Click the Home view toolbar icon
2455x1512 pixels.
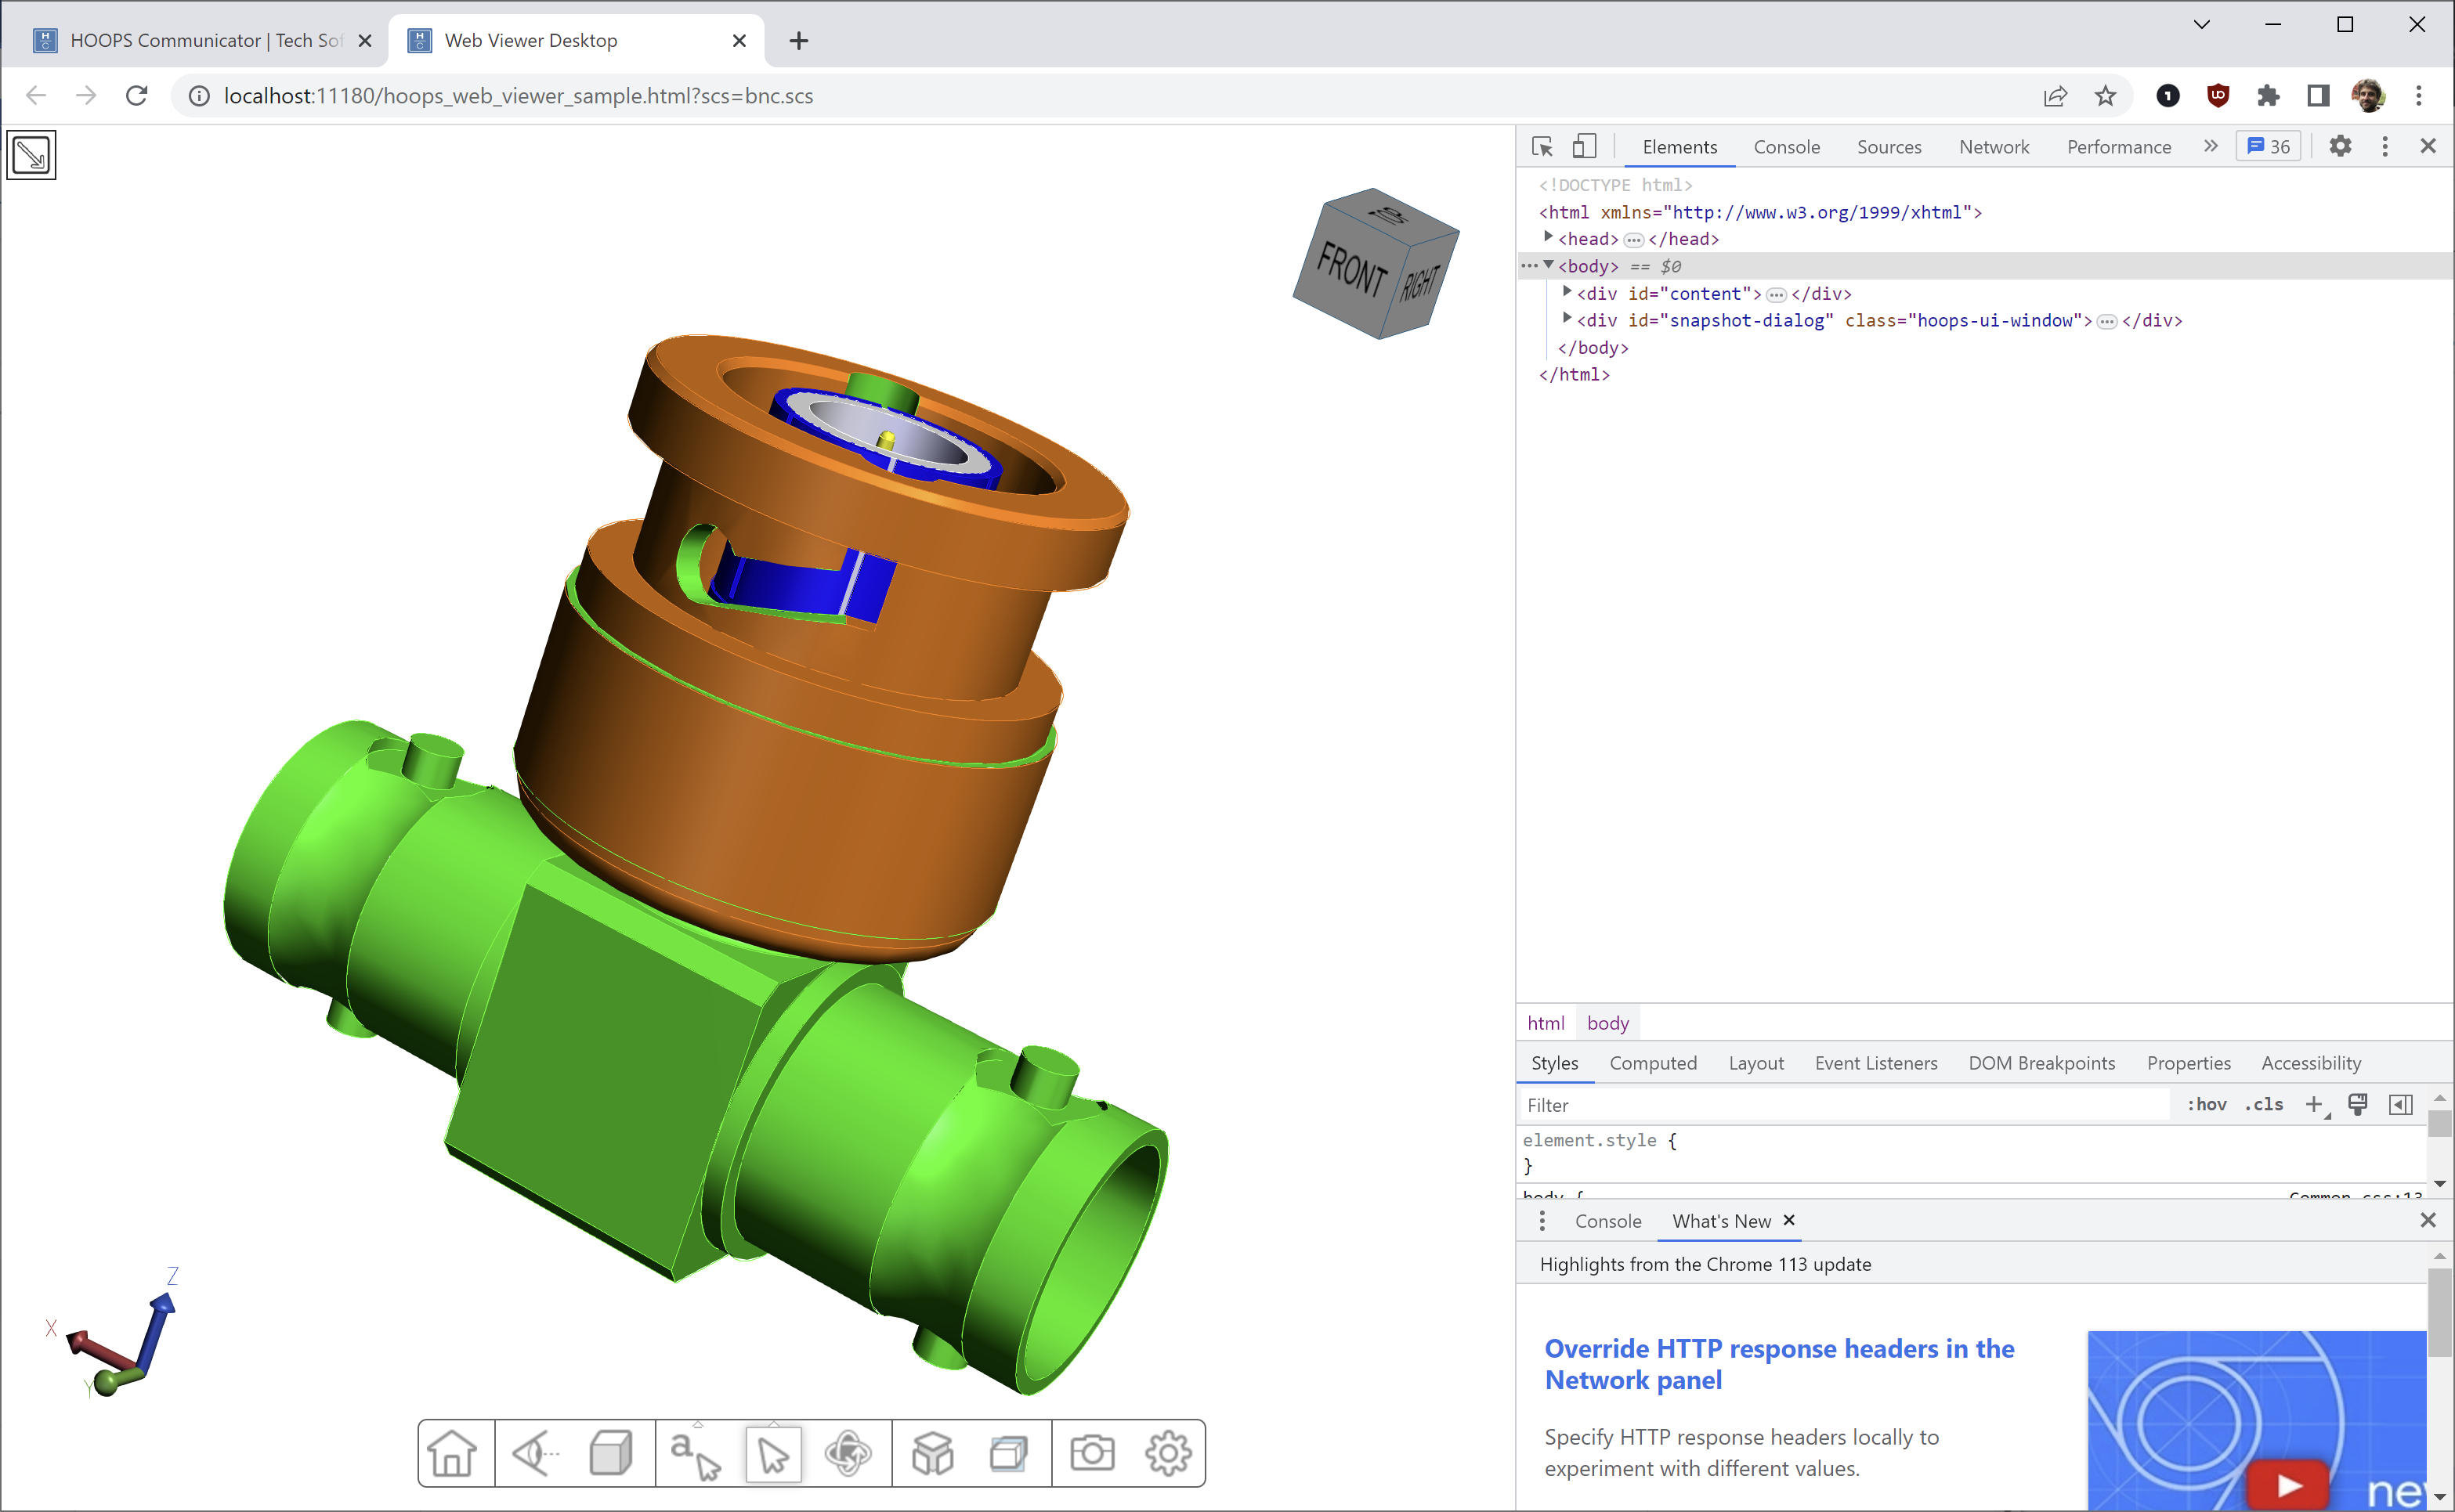[452, 1453]
